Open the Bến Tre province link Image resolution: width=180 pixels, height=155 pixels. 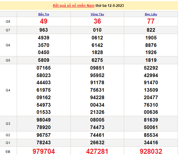point(44,14)
